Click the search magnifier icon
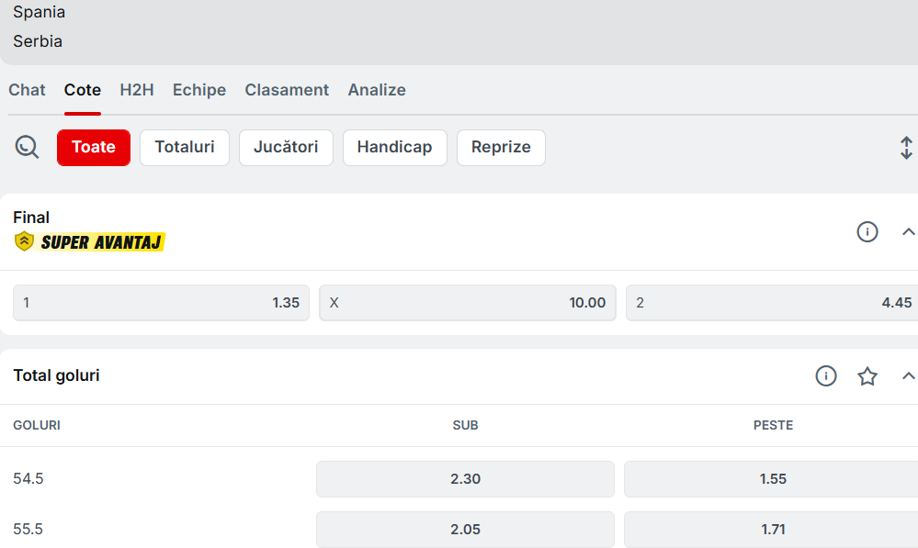This screenshot has height=548, width=918. tap(28, 147)
